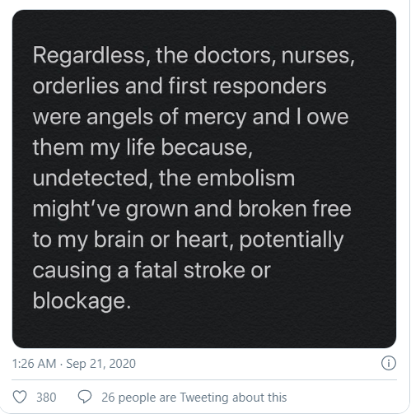Open "26 people are Tweeting about this"
Screen dimensions: 411x414
pos(194,398)
